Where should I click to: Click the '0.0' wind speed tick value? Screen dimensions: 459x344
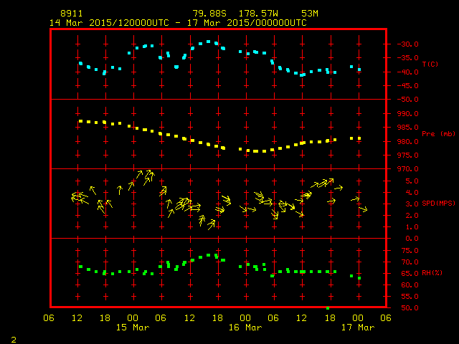(412, 239)
